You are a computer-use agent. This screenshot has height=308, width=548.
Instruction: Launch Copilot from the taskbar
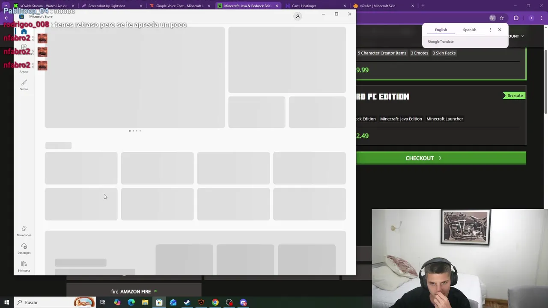coord(117,302)
